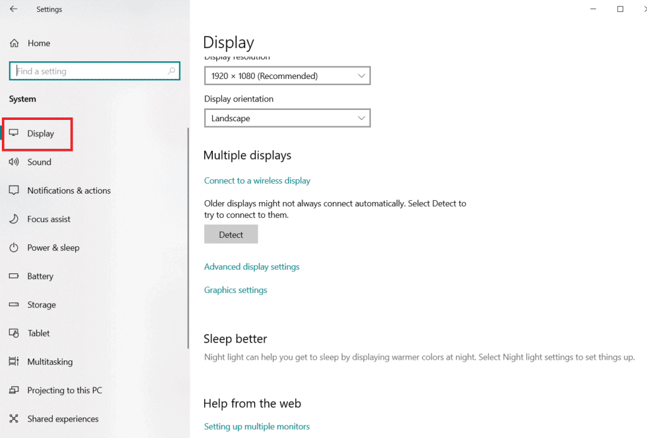647x438 pixels.
Task: Select Notifications & actions in sidebar
Action: coord(69,191)
